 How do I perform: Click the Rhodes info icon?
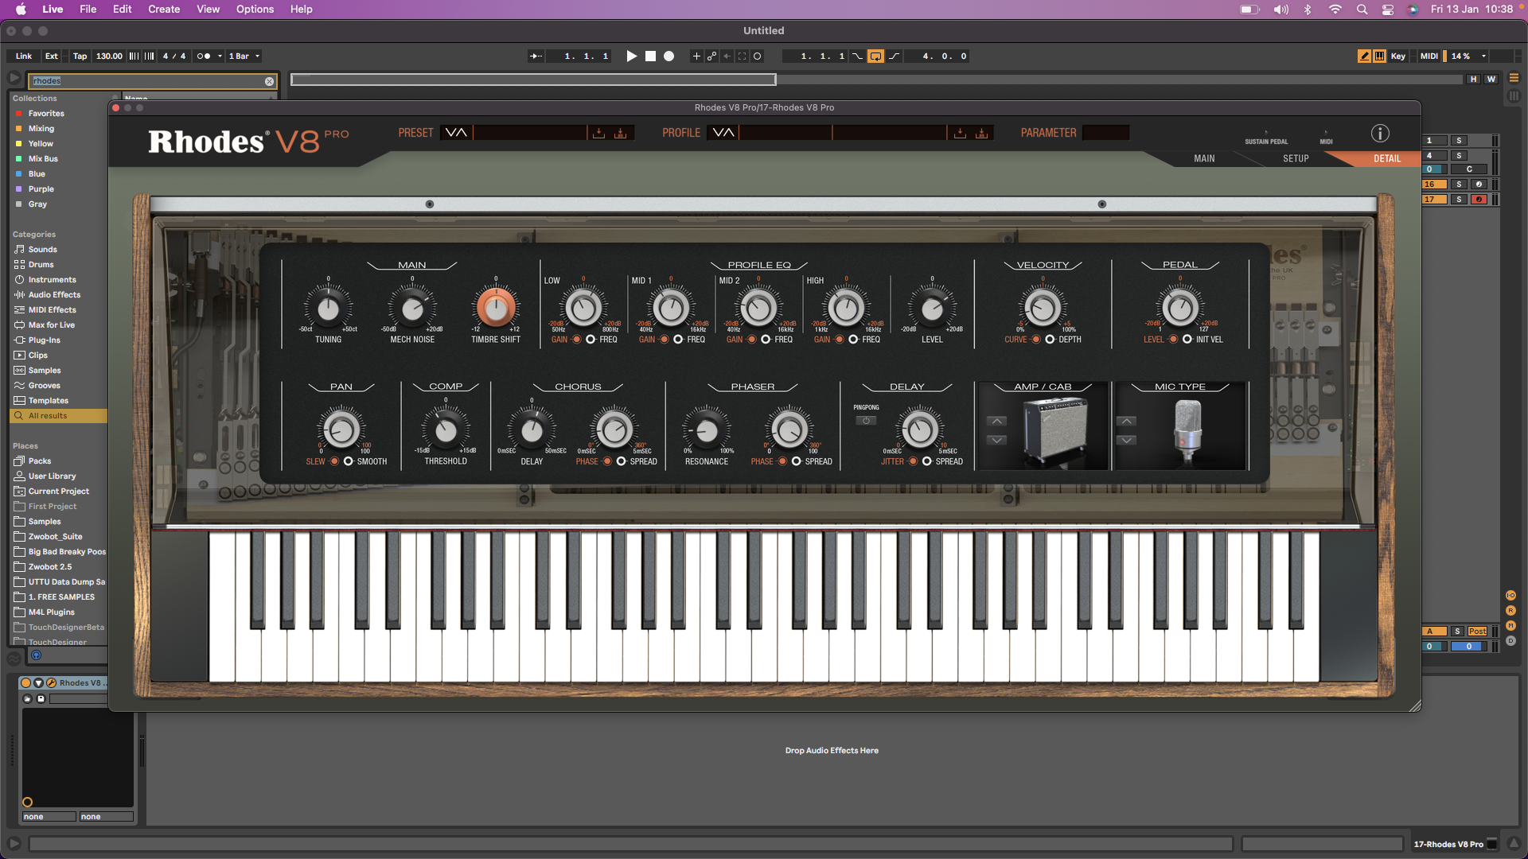coord(1380,134)
